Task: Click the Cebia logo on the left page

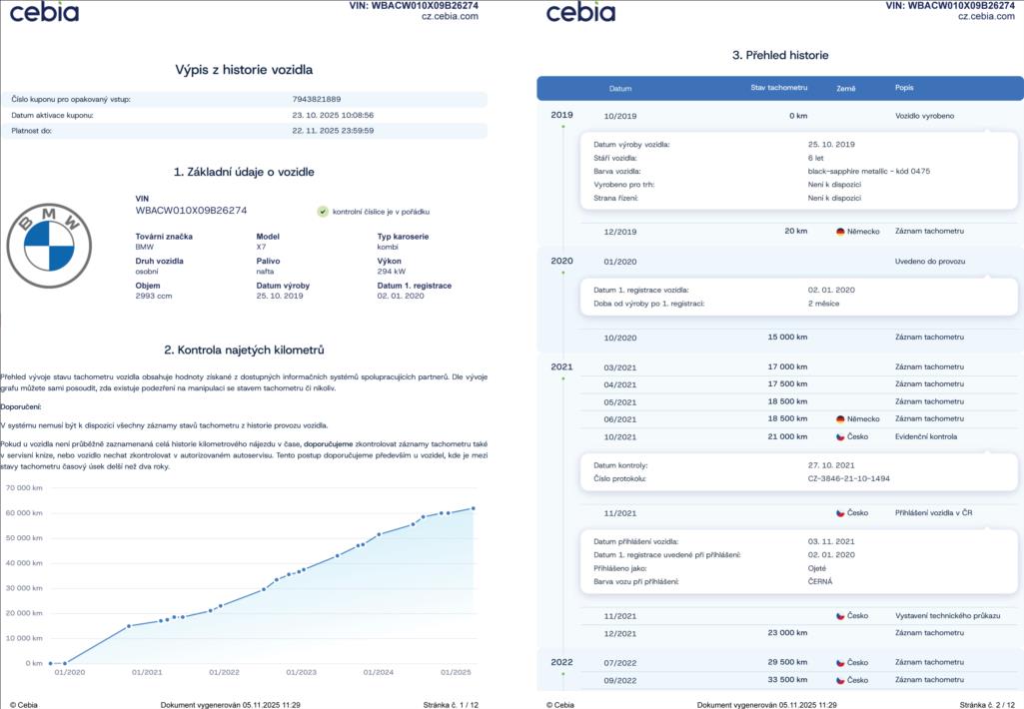Action: click(44, 12)
